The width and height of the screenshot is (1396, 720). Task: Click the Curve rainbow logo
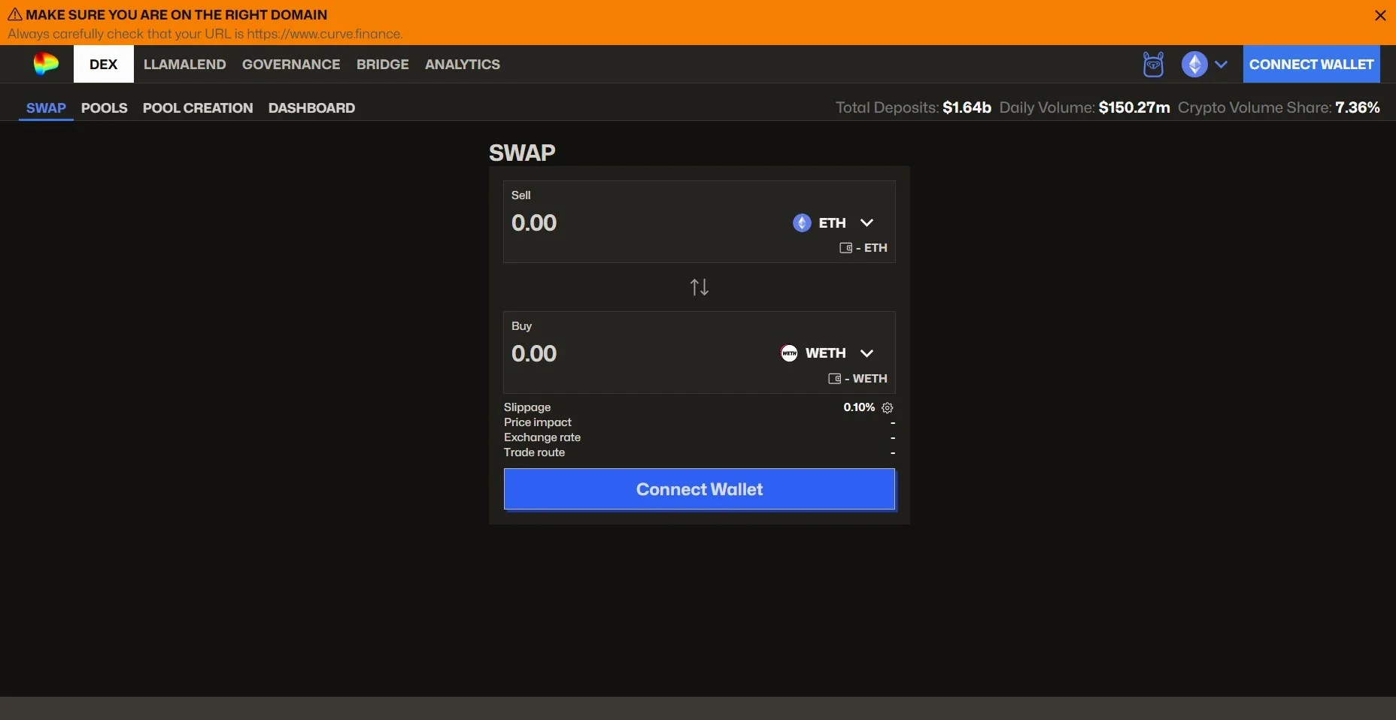tap(46, 64)
